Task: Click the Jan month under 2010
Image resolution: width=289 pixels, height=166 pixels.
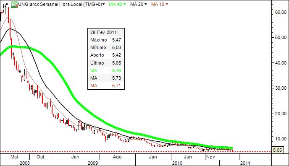Action: click(x=153, y=157)
